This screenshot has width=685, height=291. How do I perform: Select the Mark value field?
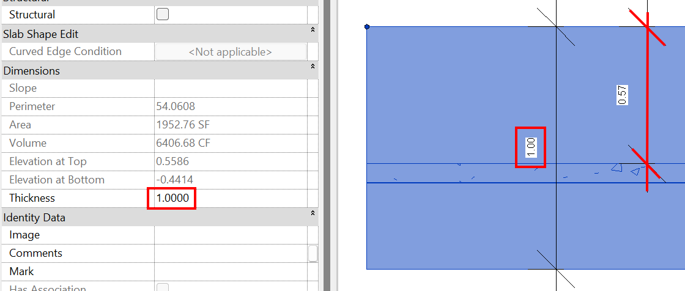[231, 272]
